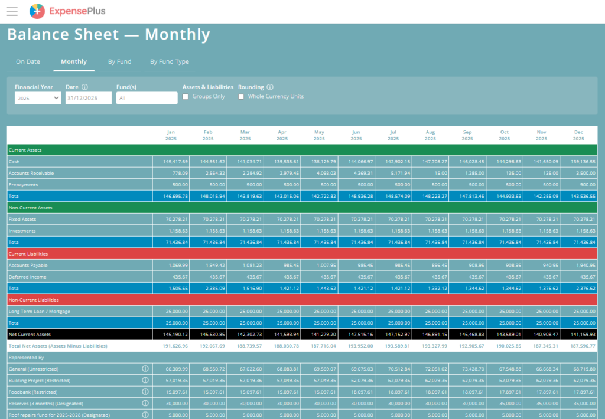This screenshot has height=419, width=605.
Task: Open the Financial Year dropdown
Action: pyautogui.click(x=38, y=98)
